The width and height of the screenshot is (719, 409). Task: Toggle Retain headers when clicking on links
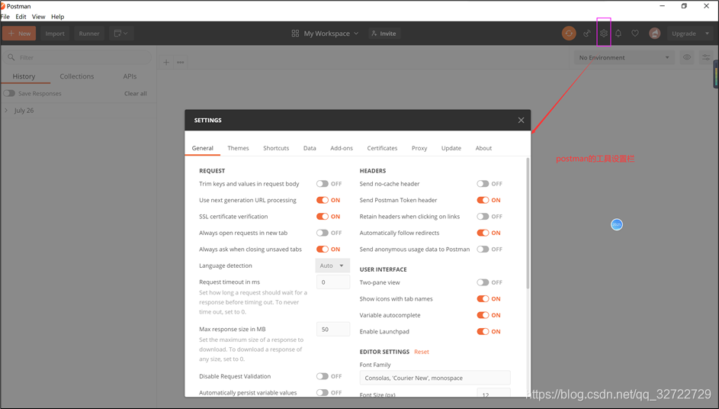[483, 217]
